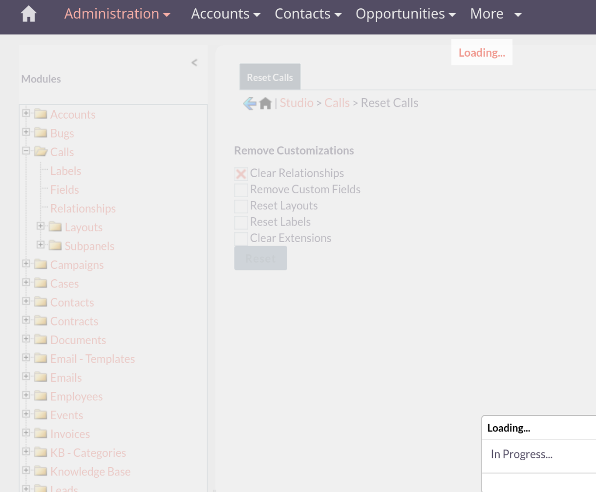Click the Studio home icon in breadcrumb
This screenshot has height=492, width=596.
coord(265,103)
